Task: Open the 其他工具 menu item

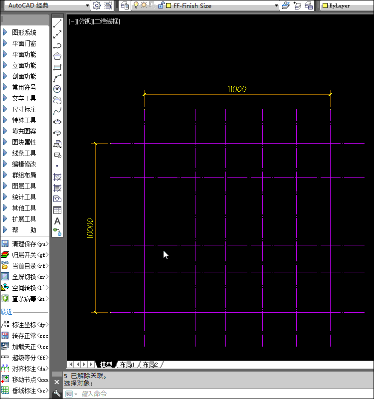Action: [24, 208]
